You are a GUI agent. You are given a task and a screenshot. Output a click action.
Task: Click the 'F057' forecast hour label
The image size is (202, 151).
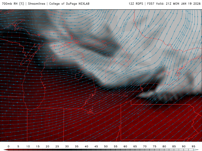pyautogui.click(x=151, y=4)
